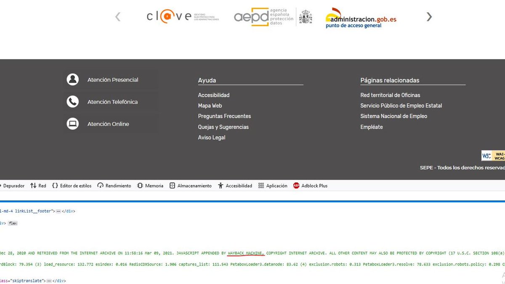Click the Red tab arrows icon
The width and height of the screenshot is (505, 284).
click(33, 186)
